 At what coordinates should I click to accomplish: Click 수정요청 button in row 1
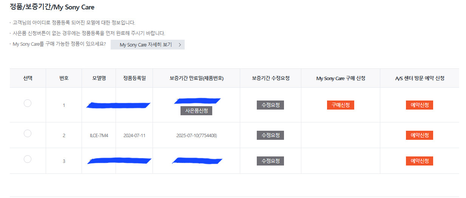pyautogui.click(x=270, y=105)
